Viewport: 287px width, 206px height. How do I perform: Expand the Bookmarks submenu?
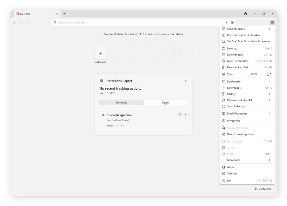tap(247, 82)
